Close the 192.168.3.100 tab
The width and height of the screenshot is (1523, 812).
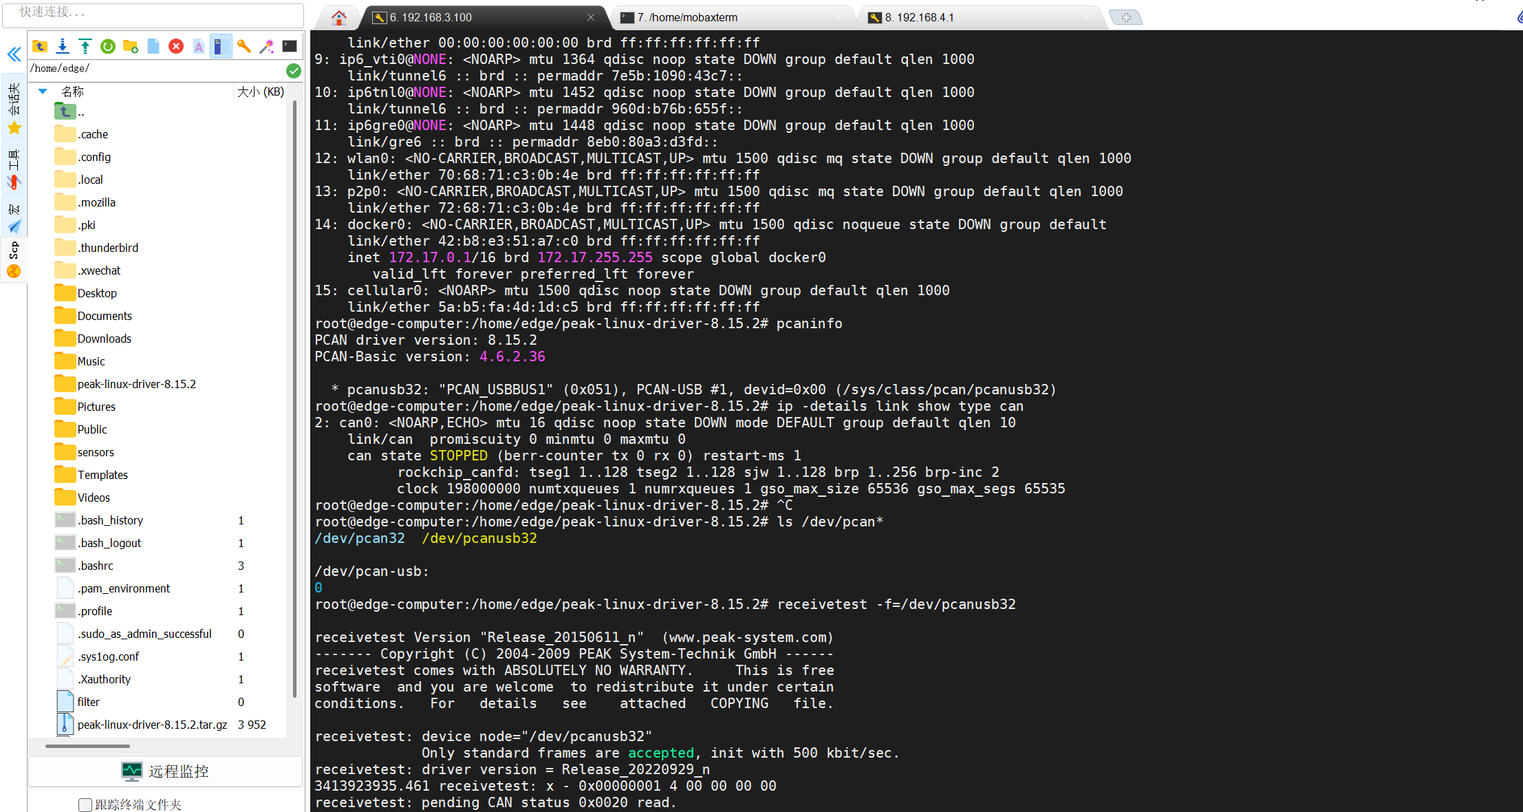pos(591,17)
